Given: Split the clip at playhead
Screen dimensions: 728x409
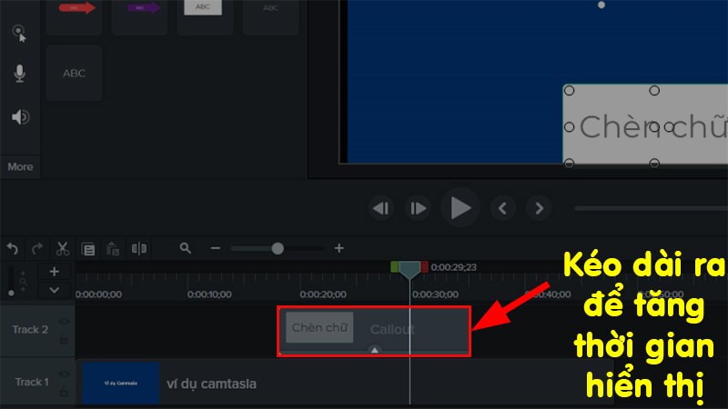Looking at the screenshot, I should 139,248.
